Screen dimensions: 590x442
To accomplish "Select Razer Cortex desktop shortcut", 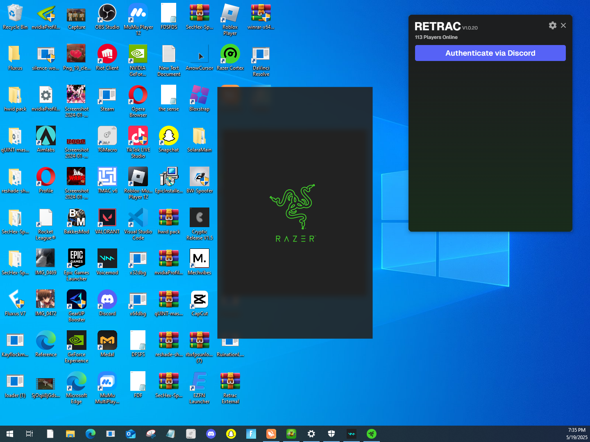I will coord(230,58).
